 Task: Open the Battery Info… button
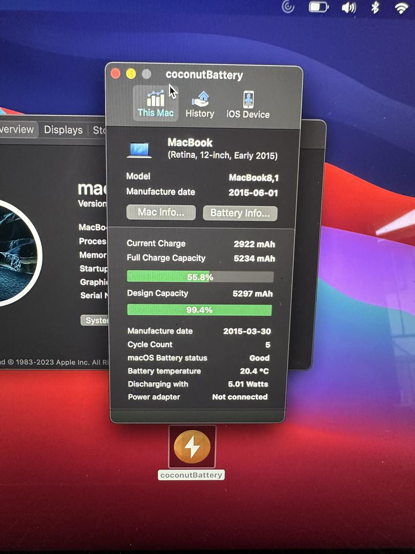tap(240, 213)
